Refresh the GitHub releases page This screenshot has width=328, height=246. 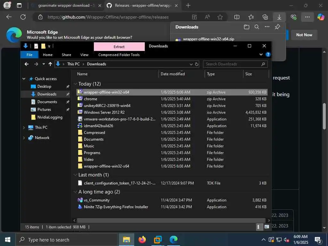[23, 17]
